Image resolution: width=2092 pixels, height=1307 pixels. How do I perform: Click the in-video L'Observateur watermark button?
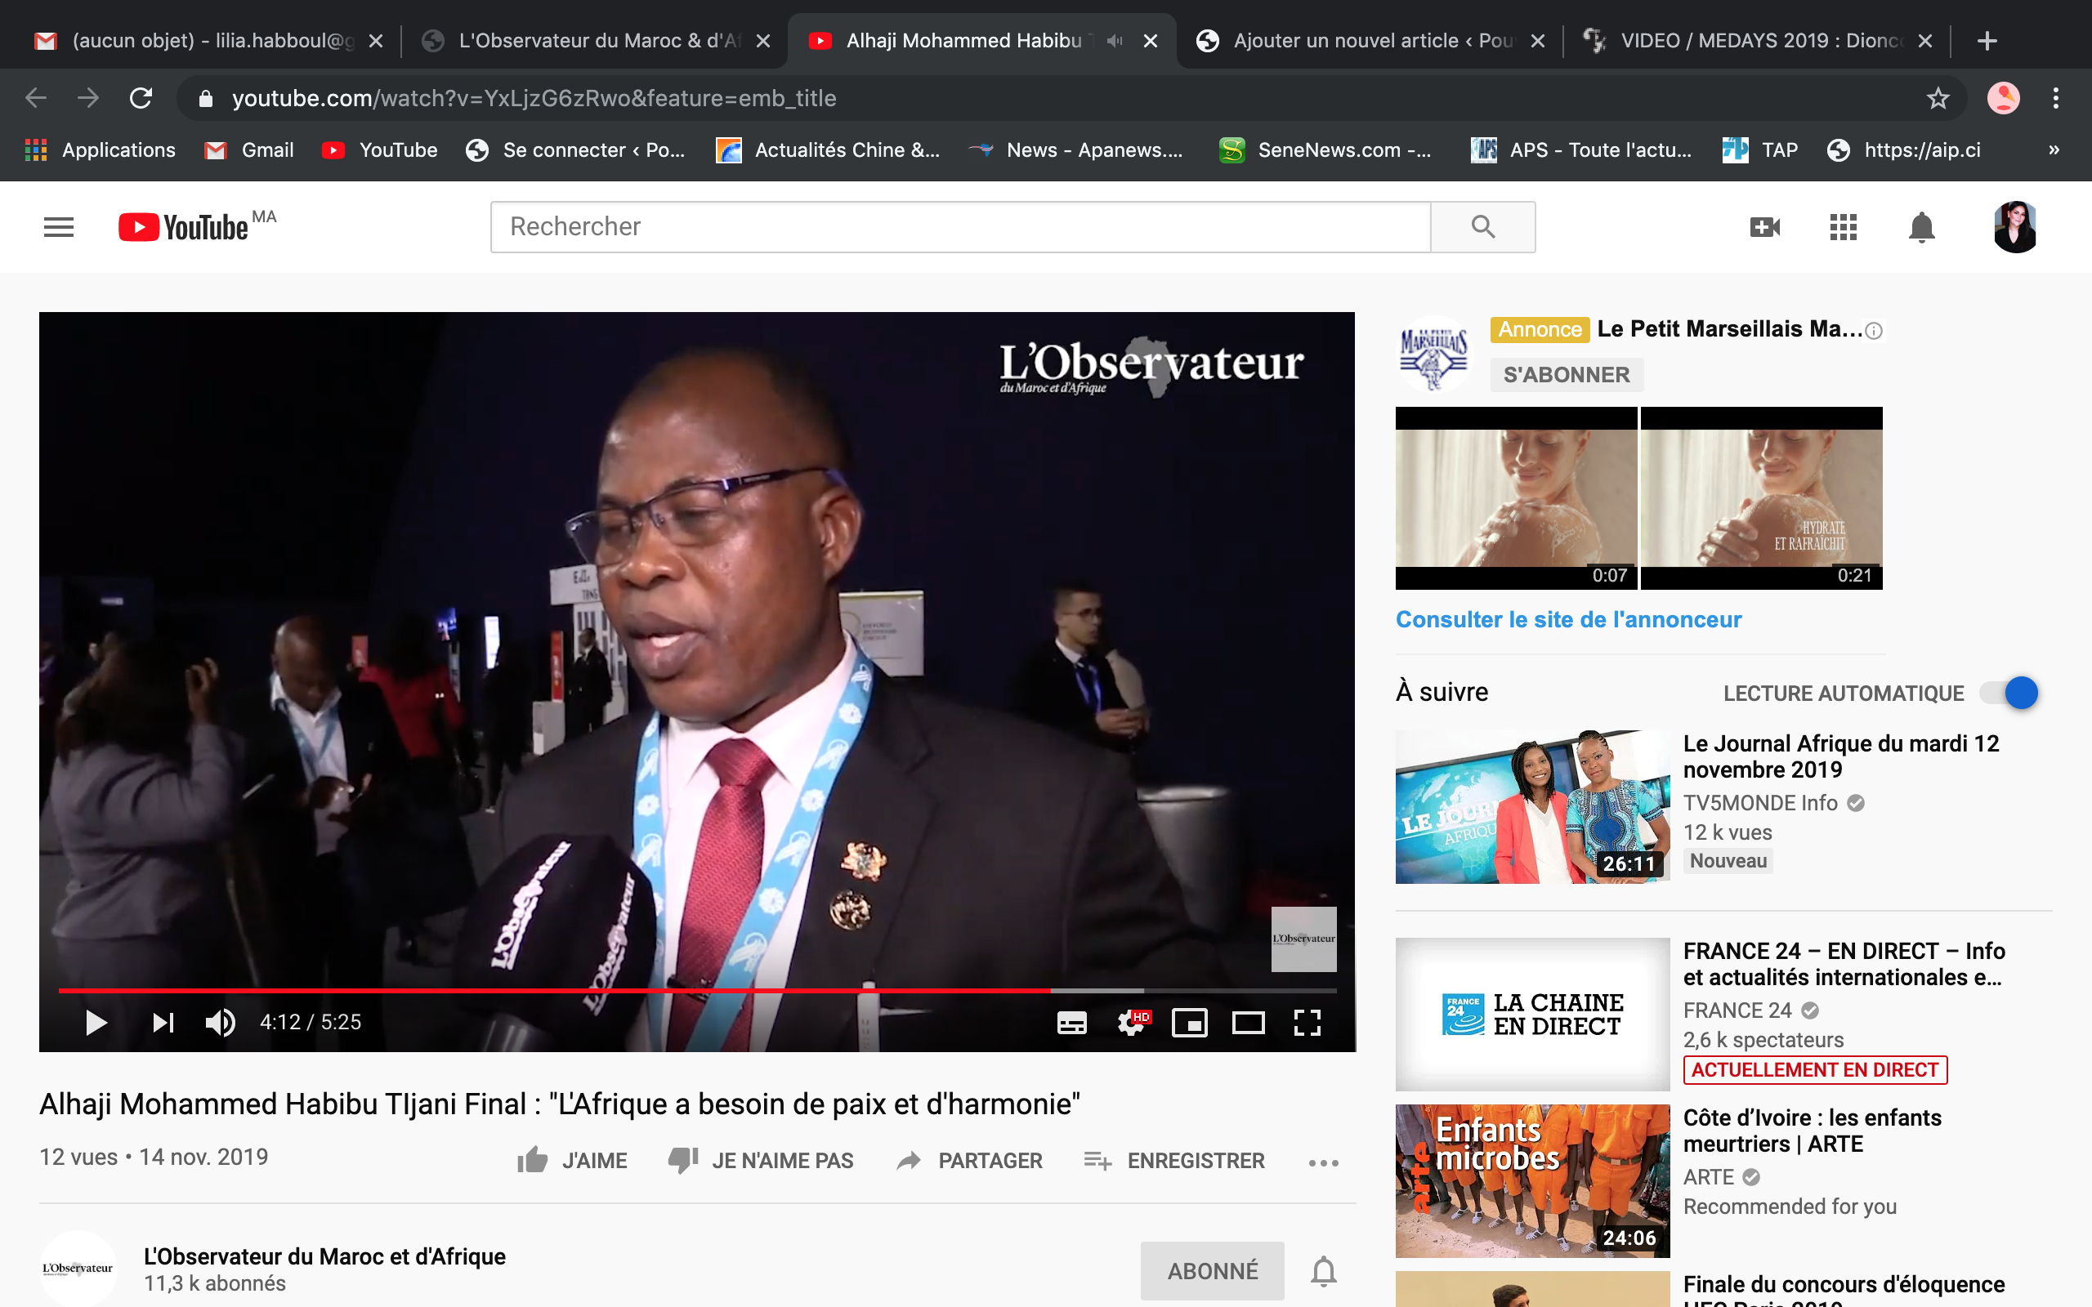click(x=1303, y=939)
